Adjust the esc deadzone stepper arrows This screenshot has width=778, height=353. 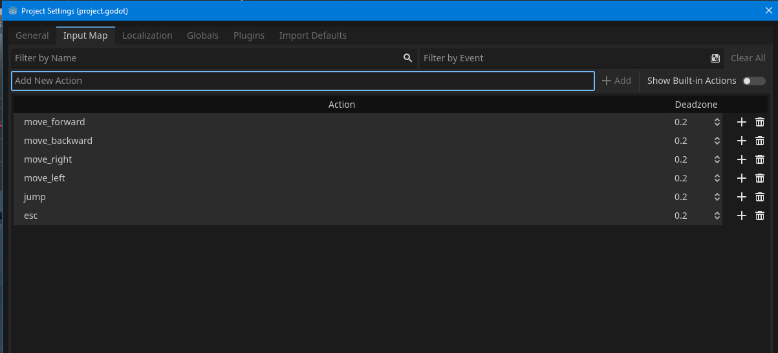717,216
